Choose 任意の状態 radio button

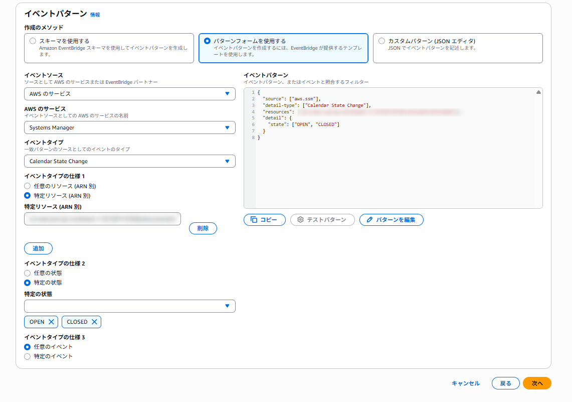pyautogui.click(x=28, y=273)
